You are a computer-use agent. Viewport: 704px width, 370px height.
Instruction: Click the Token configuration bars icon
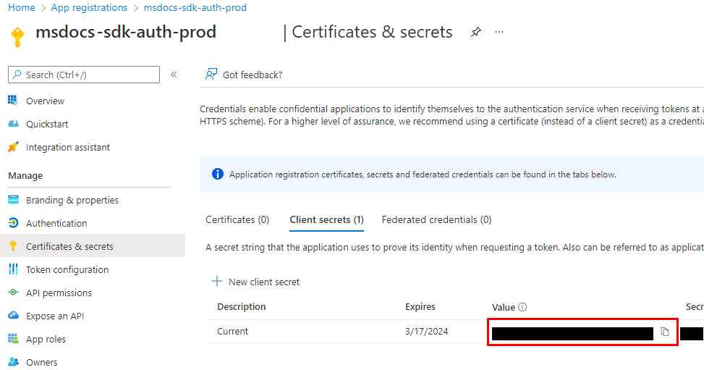[x=13, y=269]
